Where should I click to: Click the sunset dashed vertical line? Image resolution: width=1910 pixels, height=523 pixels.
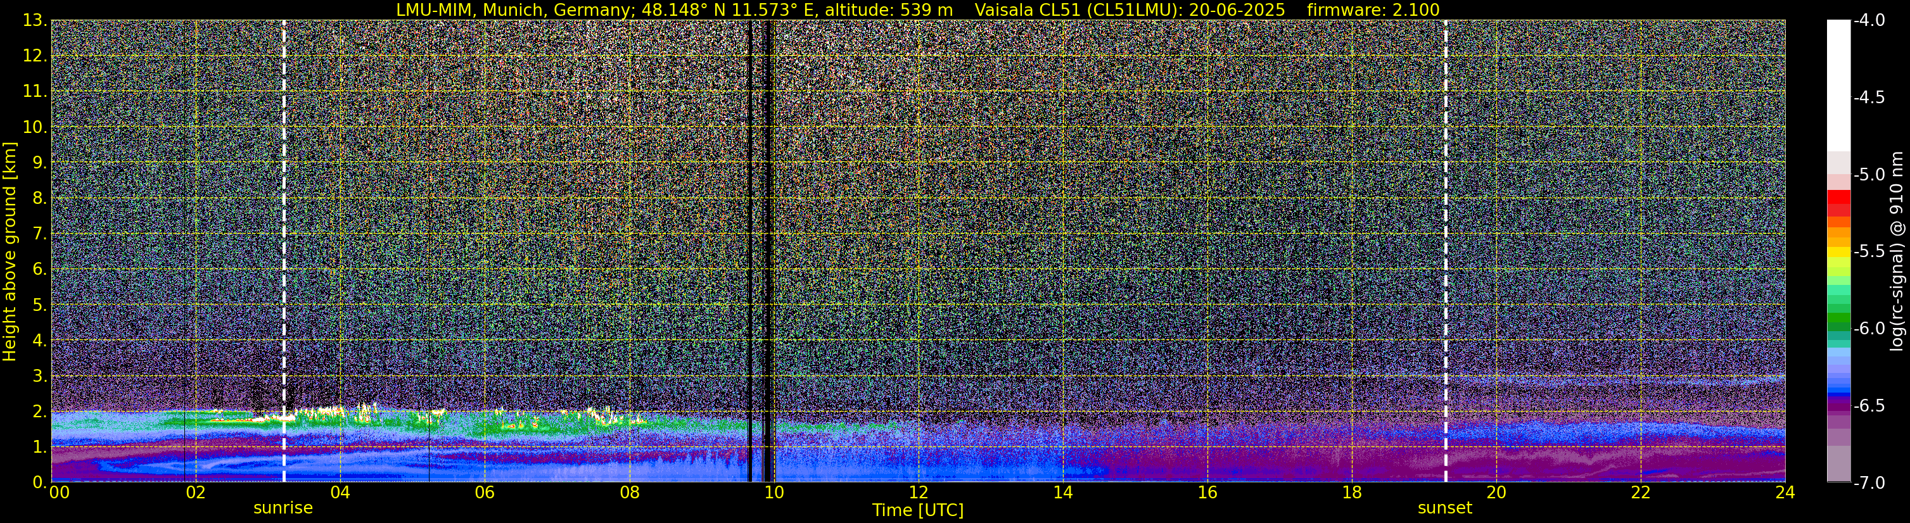tap(1445, 251)
